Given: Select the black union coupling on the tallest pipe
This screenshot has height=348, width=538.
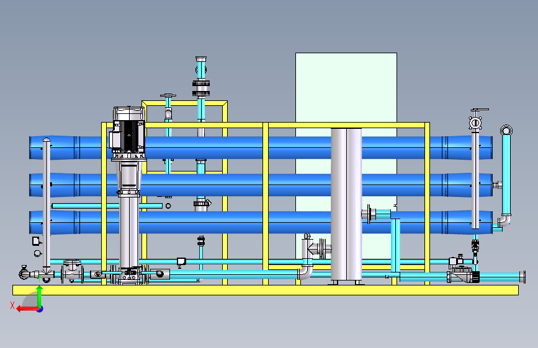Looking at the screenshot, I should 201,89.
